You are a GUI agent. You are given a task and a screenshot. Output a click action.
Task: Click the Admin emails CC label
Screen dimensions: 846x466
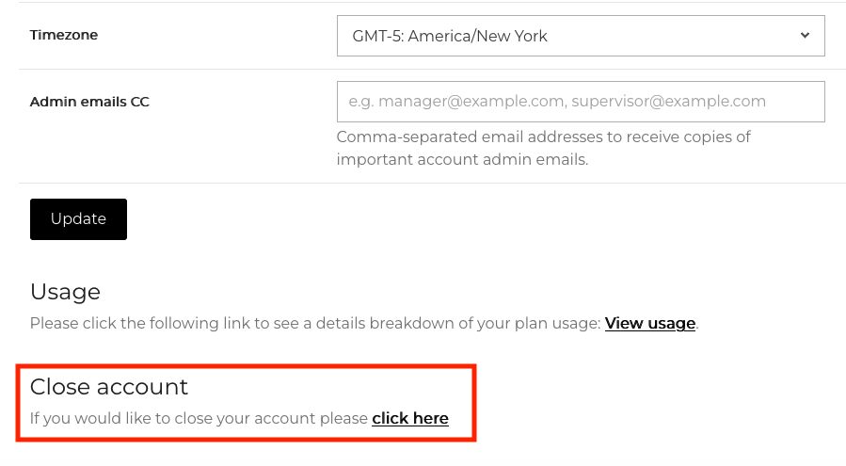(x=89, y=102)
